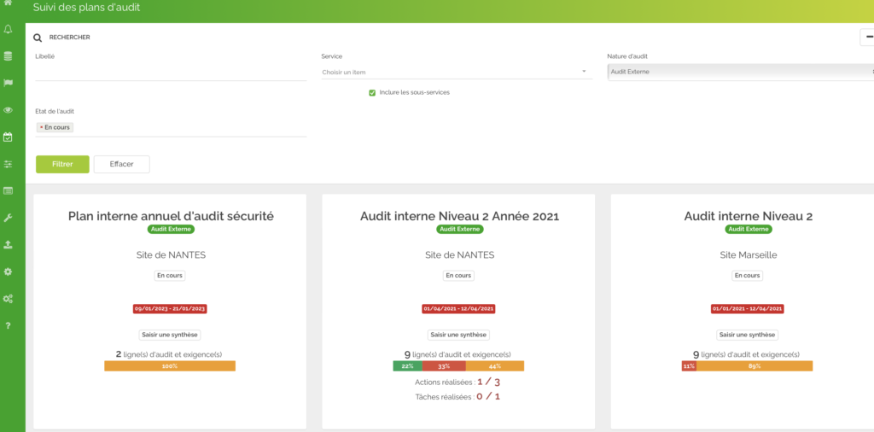Open the question mark help icon
Image resolution: width=874 pixels, height=432 pixels.
9,325
